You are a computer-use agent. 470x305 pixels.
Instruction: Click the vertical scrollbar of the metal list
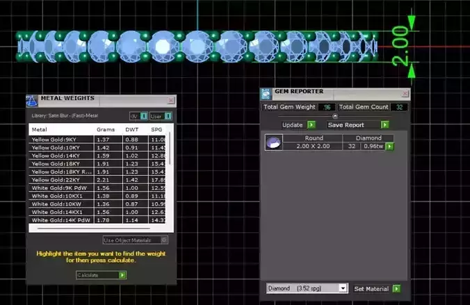(170, 148)
